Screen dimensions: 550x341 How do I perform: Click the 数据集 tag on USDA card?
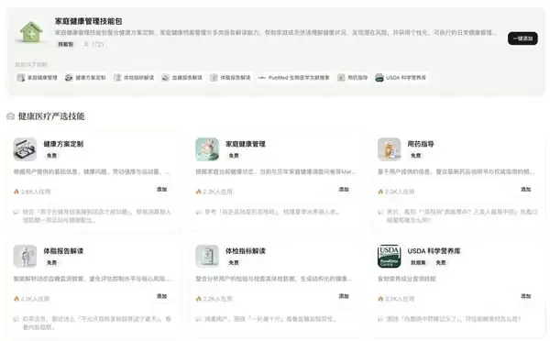(418, 262)
